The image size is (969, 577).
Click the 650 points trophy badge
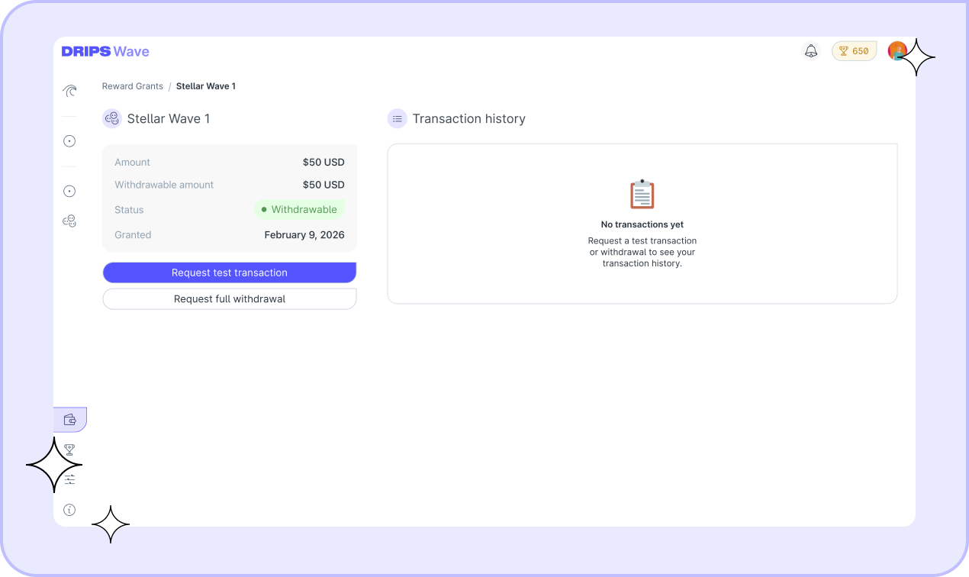(x=854, y=51)
